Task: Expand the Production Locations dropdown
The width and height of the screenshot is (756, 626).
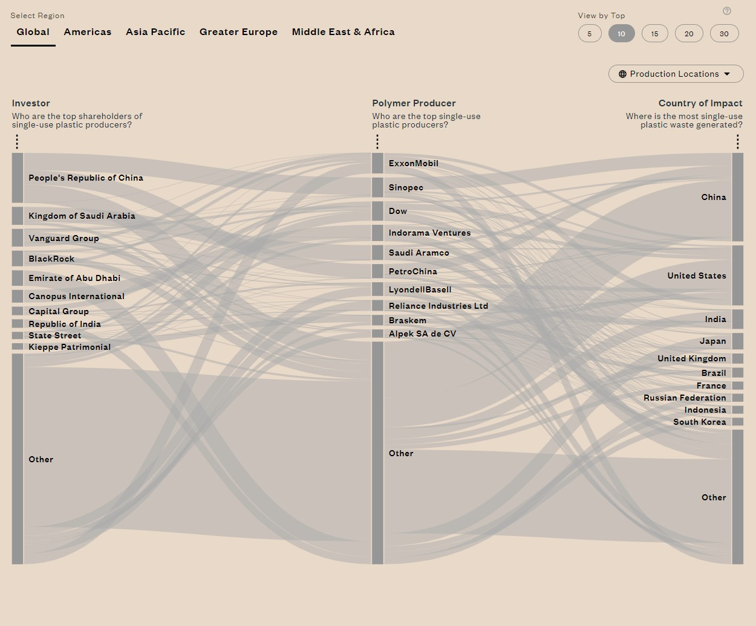Action: [675, 74]
